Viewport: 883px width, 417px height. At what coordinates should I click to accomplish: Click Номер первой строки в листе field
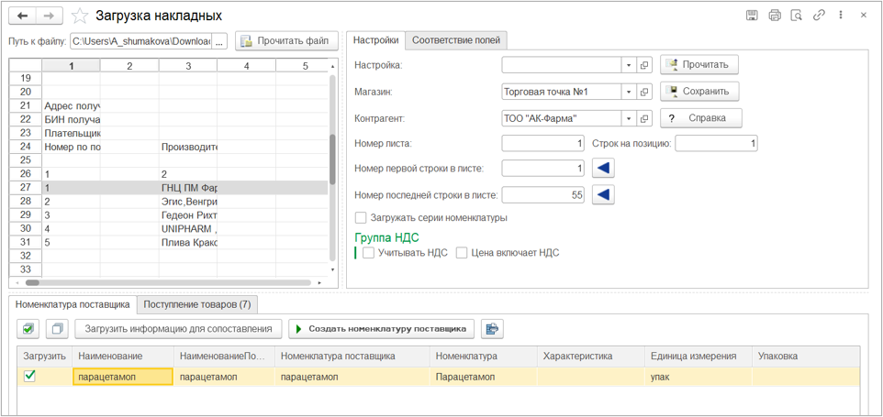point(543,168)
